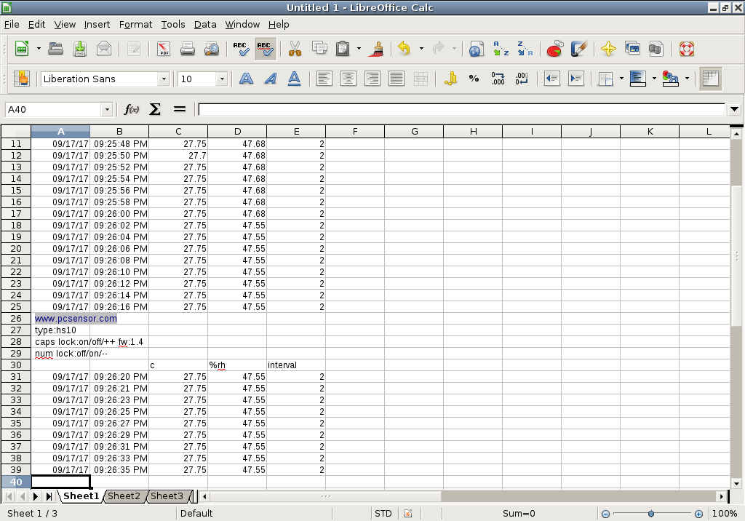Viewport: 745px width, 521px height.
Task: Apply percent number format
Action: pos(473,79)
